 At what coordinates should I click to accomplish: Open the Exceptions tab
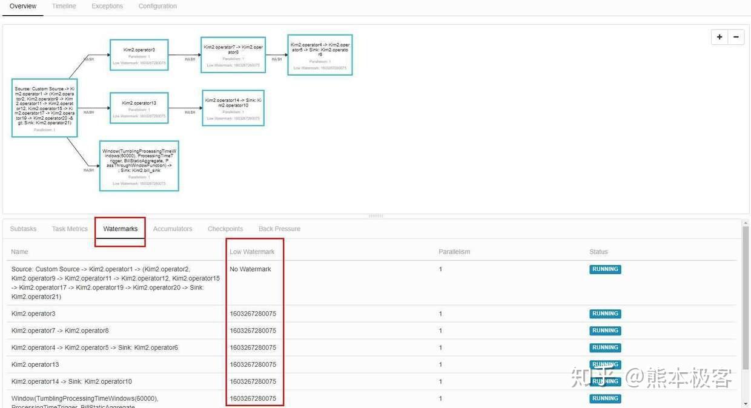[x=107, y=5]
